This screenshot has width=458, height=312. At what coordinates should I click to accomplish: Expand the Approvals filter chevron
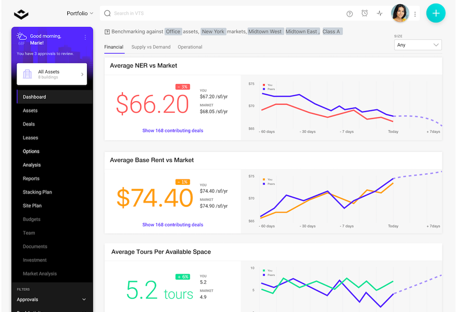click(84, 300)
